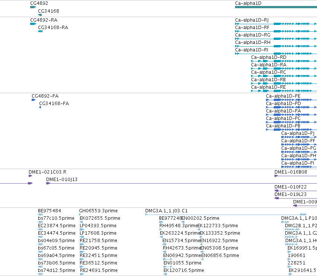Click the 190661 feature label

297,256
